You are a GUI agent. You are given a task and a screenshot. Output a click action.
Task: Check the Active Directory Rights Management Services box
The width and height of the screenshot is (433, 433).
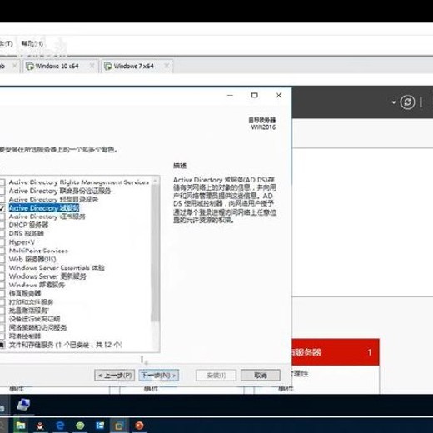[x=2, y=182]
